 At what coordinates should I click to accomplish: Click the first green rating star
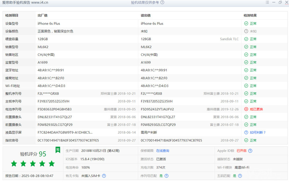tap(14, 164)
